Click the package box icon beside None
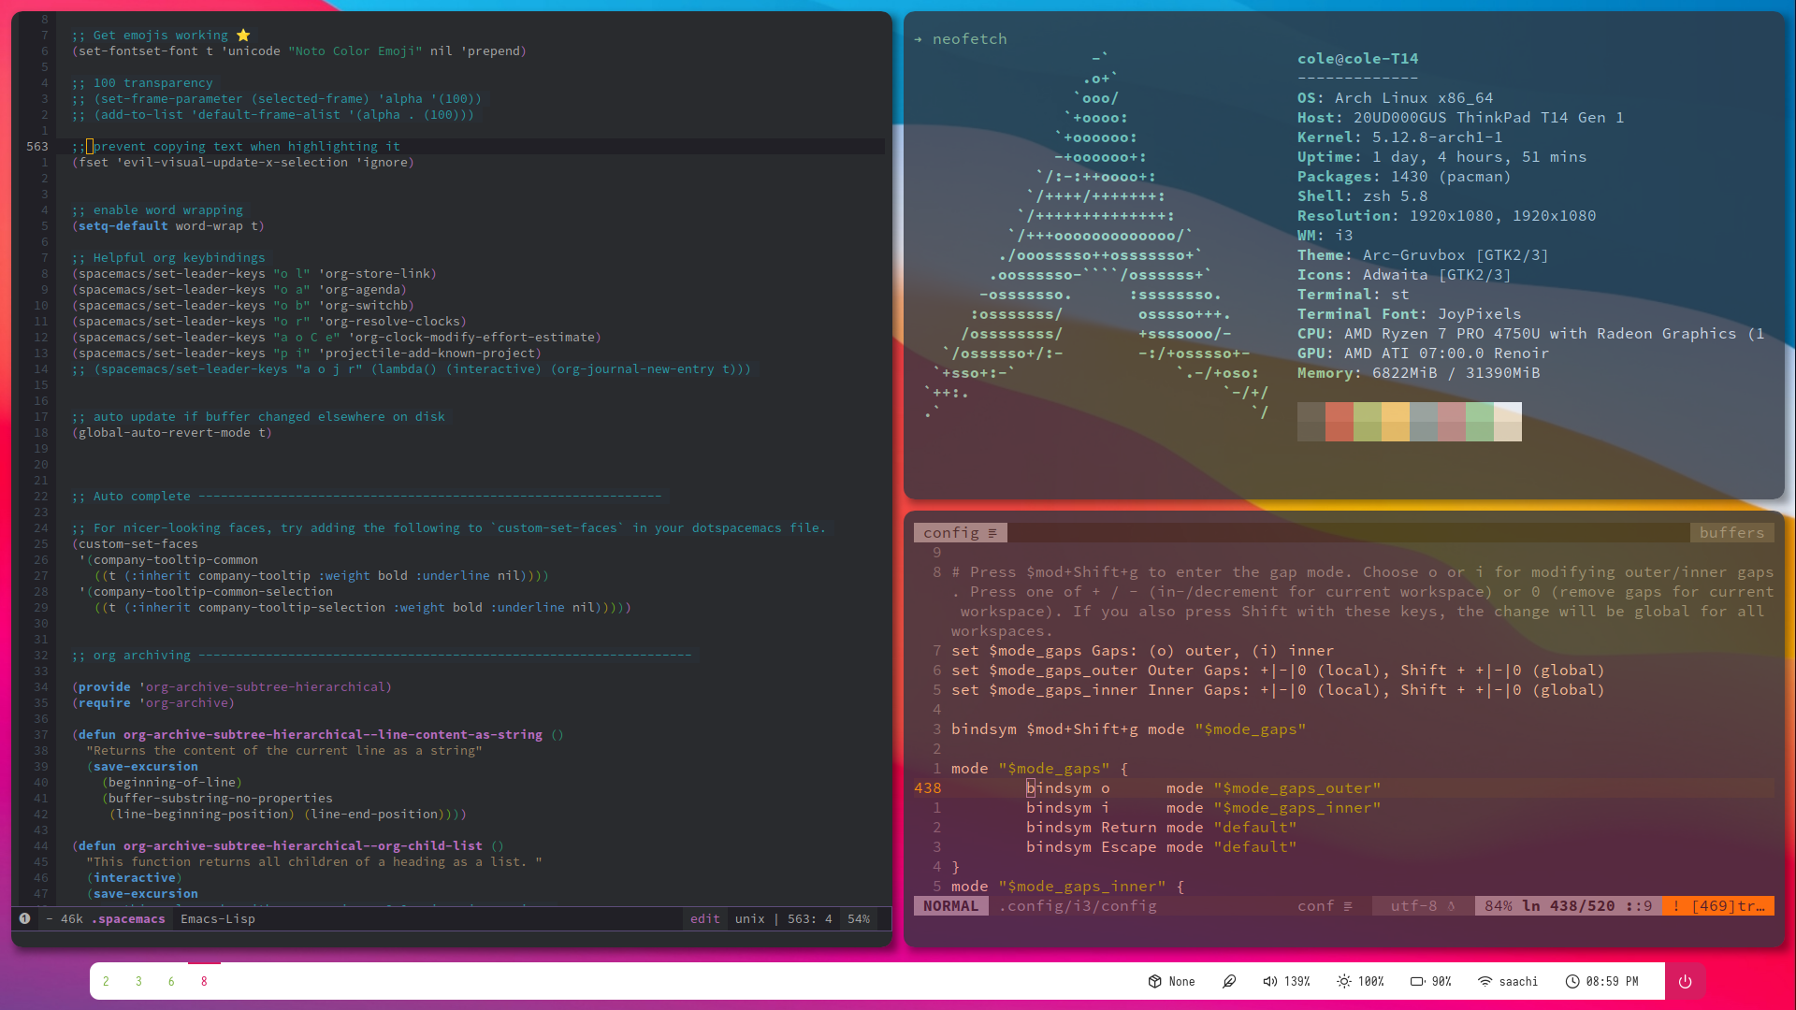 [x=1154, y=981]
